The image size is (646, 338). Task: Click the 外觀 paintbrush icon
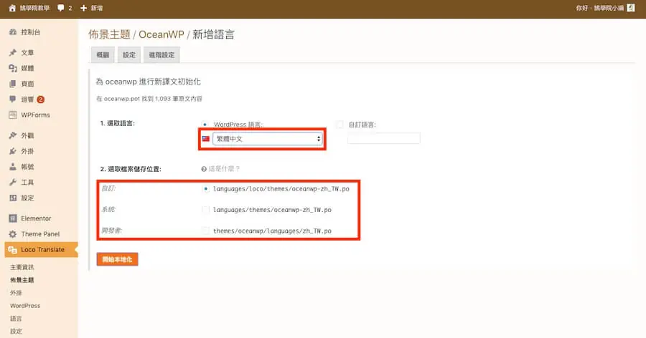point(13,135)
